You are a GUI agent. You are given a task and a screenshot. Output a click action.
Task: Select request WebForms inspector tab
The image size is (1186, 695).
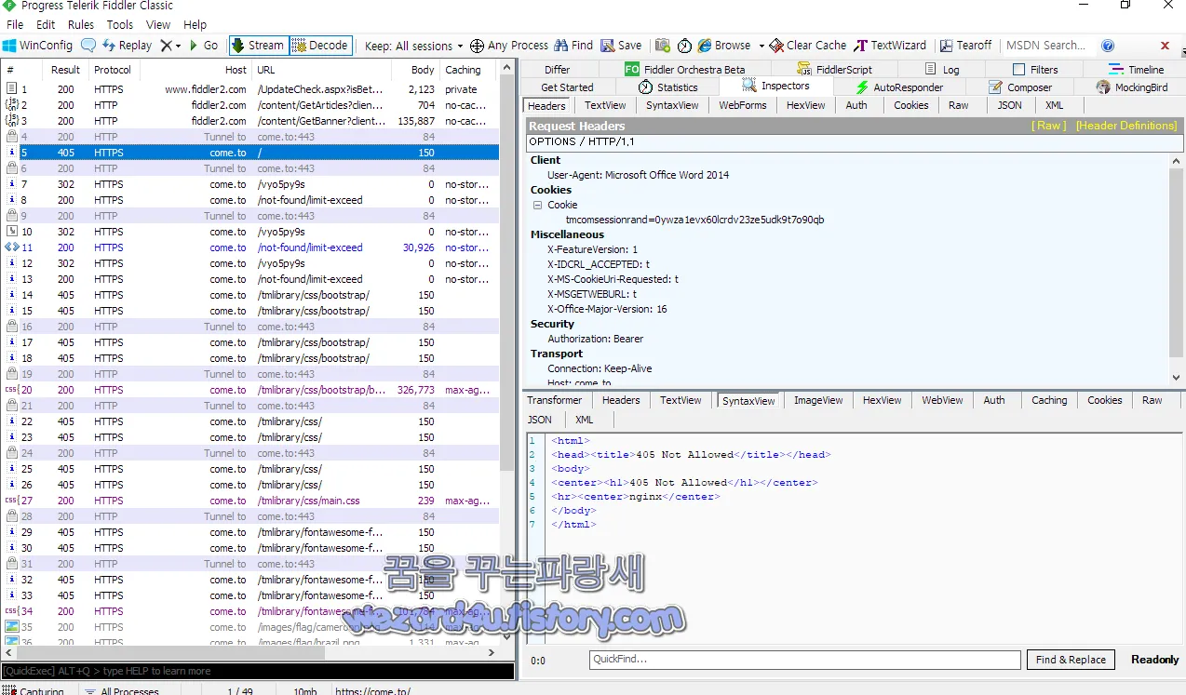[743, 105]
